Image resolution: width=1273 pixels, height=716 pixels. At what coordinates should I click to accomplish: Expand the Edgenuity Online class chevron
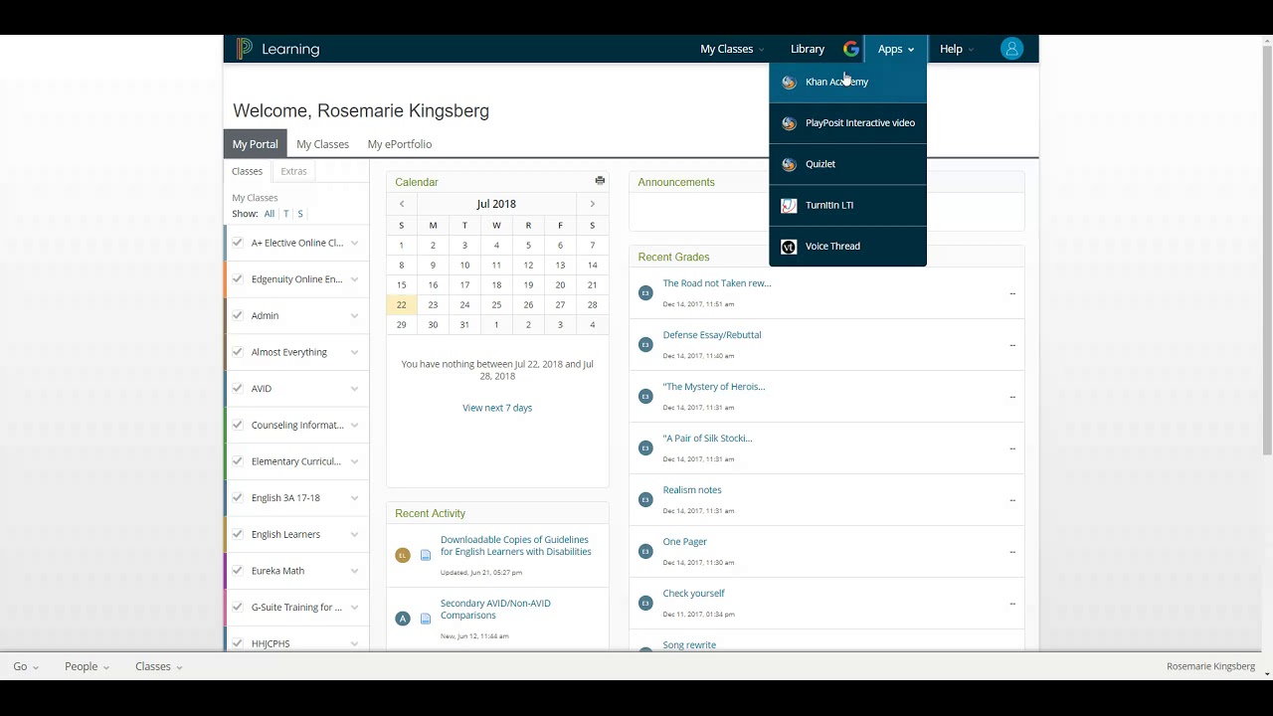click(354, 279)
